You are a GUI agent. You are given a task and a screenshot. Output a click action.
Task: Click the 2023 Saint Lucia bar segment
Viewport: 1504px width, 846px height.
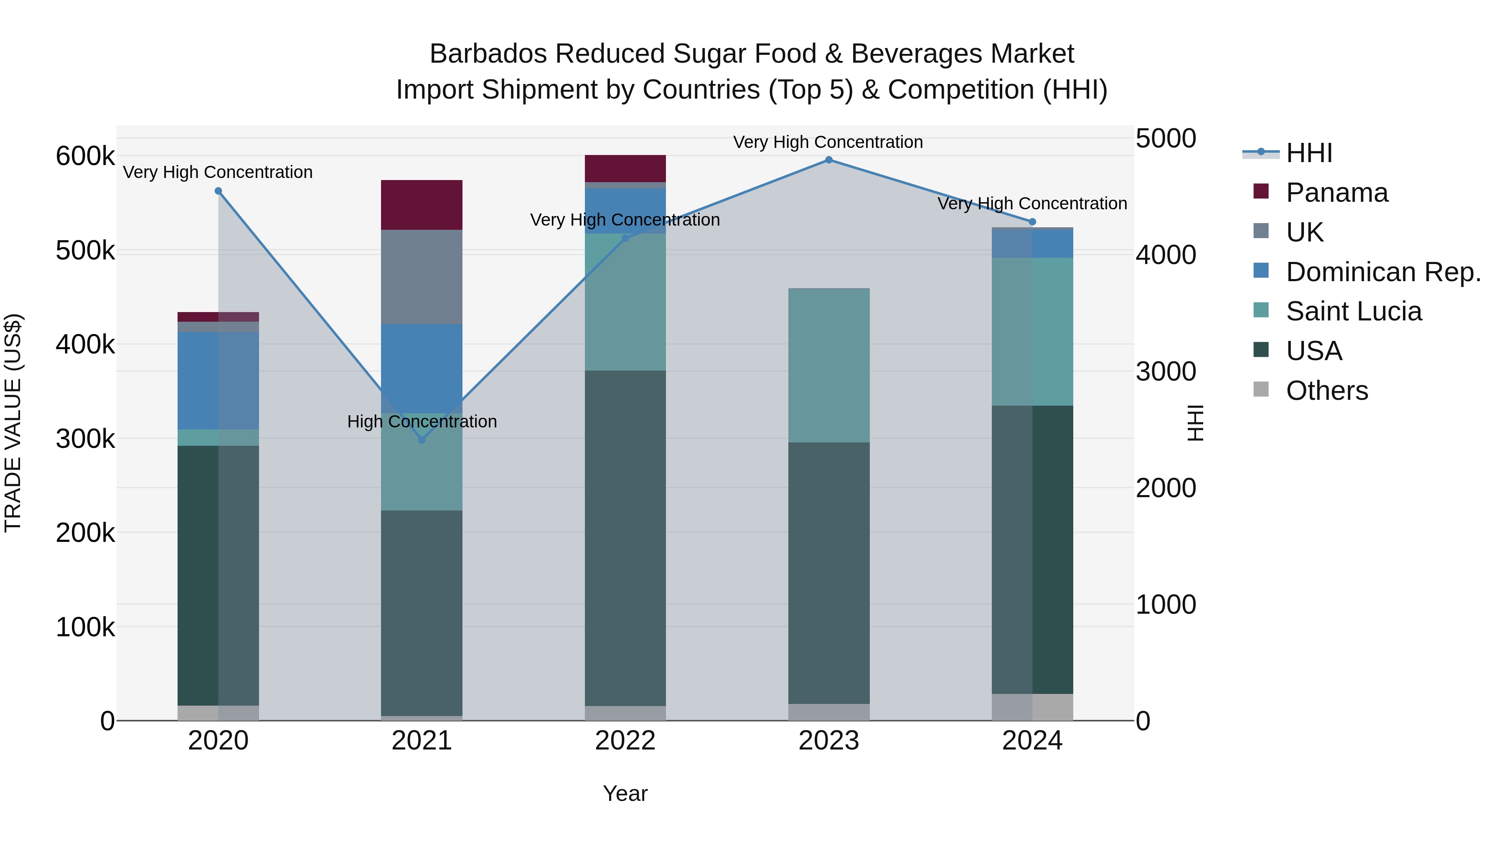click(x=829, y=366)
